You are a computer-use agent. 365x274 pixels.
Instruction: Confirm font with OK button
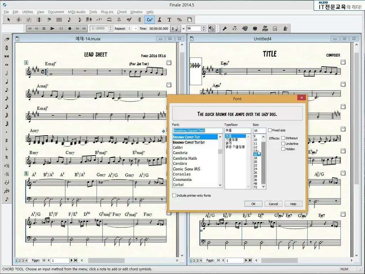click(x=253, y=204)
